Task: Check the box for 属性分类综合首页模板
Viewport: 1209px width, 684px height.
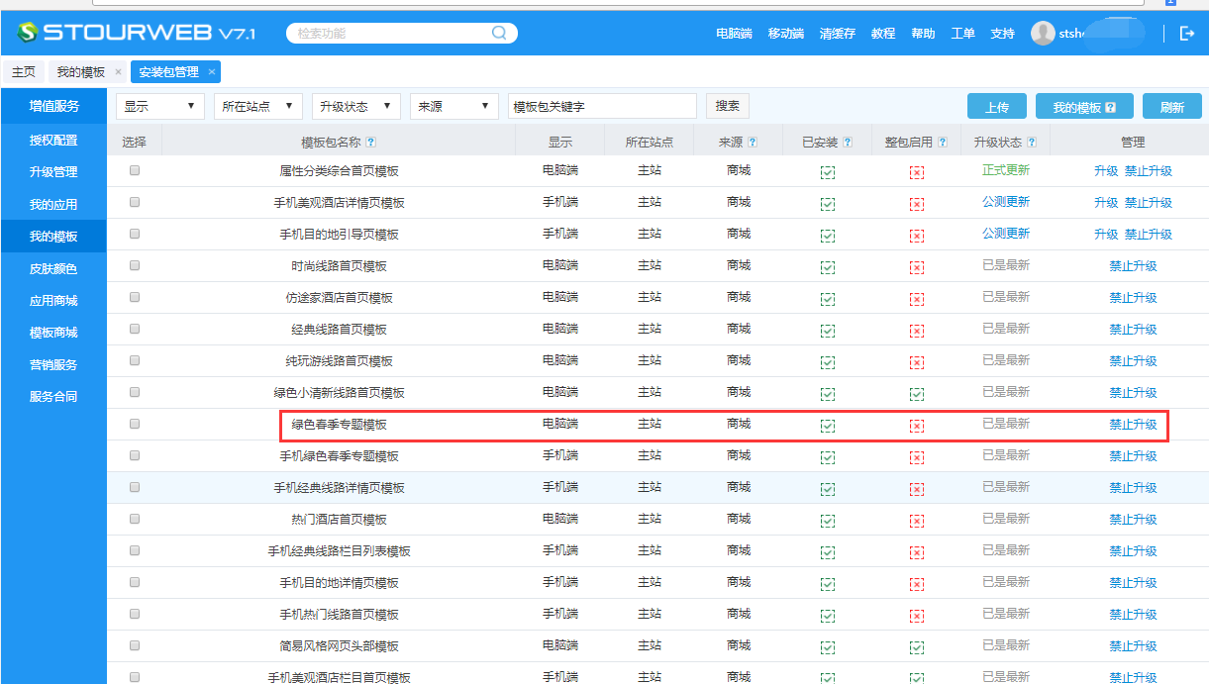Action: tap(135, 170)
